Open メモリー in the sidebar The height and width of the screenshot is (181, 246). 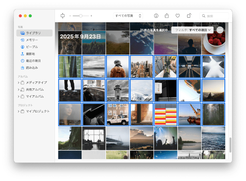(32, 40)
